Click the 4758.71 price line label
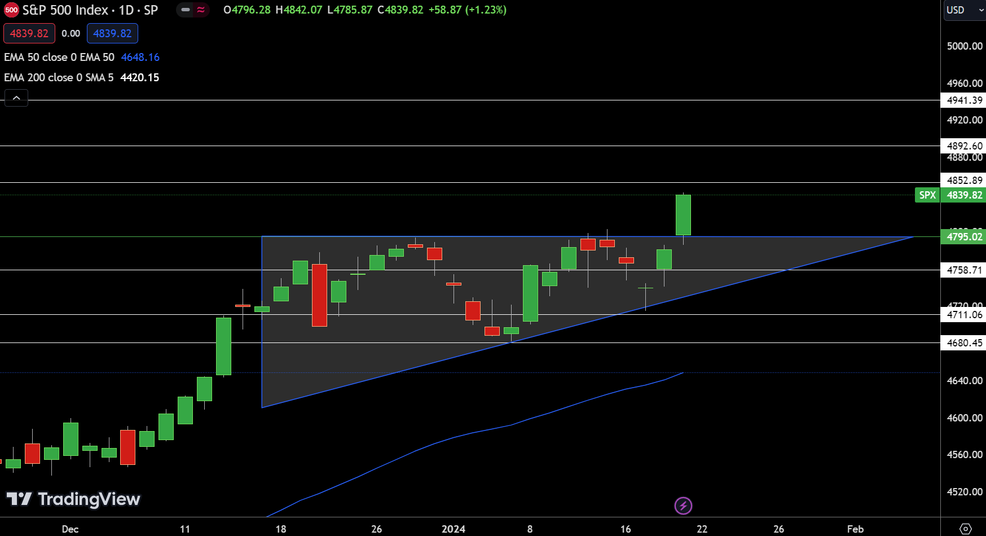 click(x=963, y=270)
